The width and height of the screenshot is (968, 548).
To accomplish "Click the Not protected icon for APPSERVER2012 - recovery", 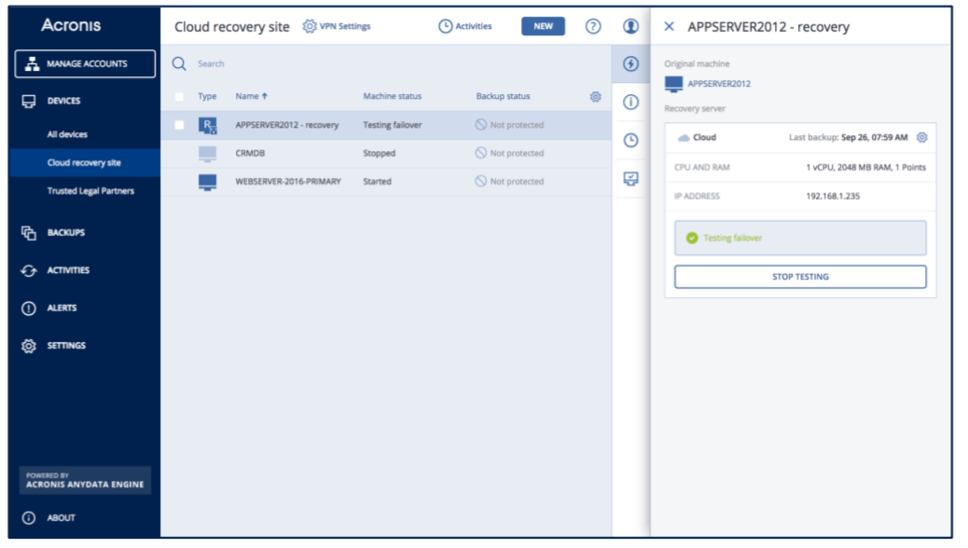I will 481,125.
